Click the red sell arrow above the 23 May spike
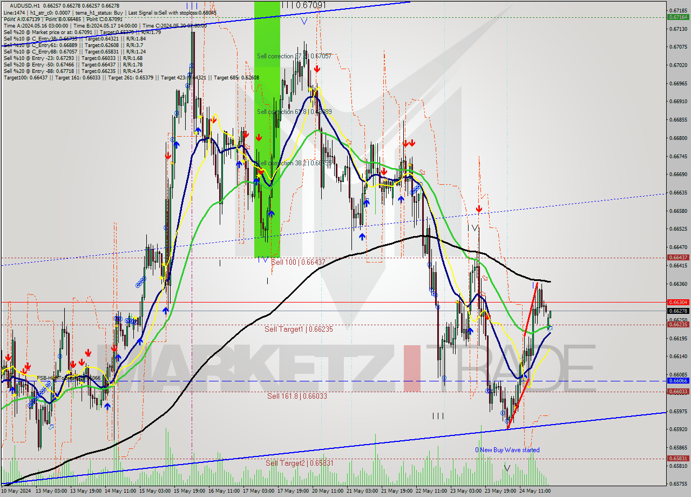This screenshot has height=497, width=691. click(479, 209)
